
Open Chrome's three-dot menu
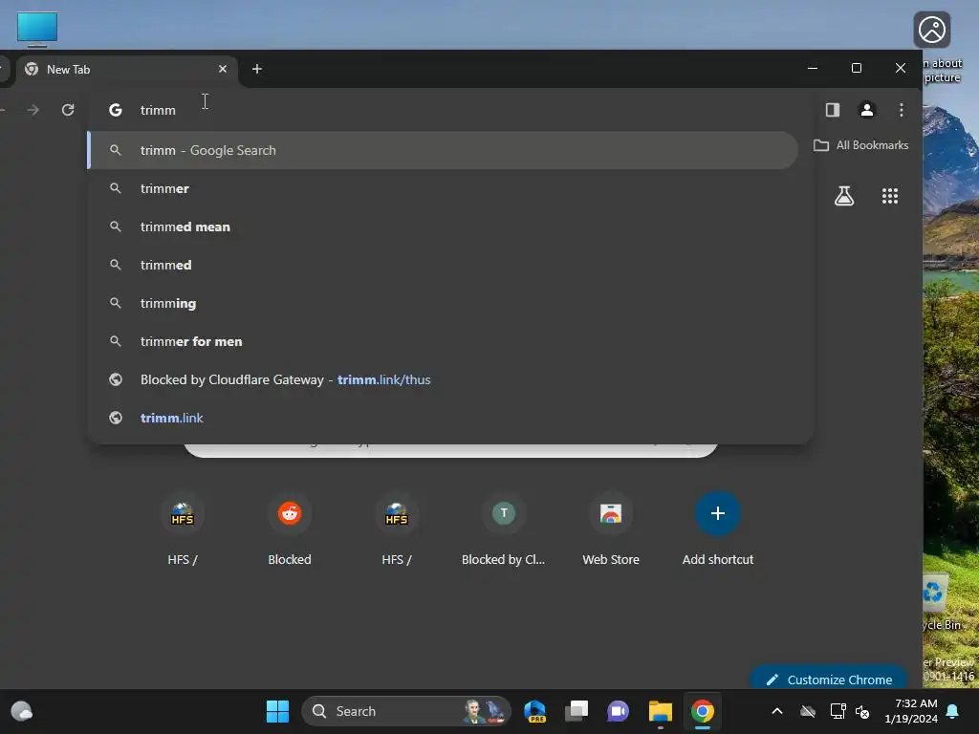click(x=901, y=110)
